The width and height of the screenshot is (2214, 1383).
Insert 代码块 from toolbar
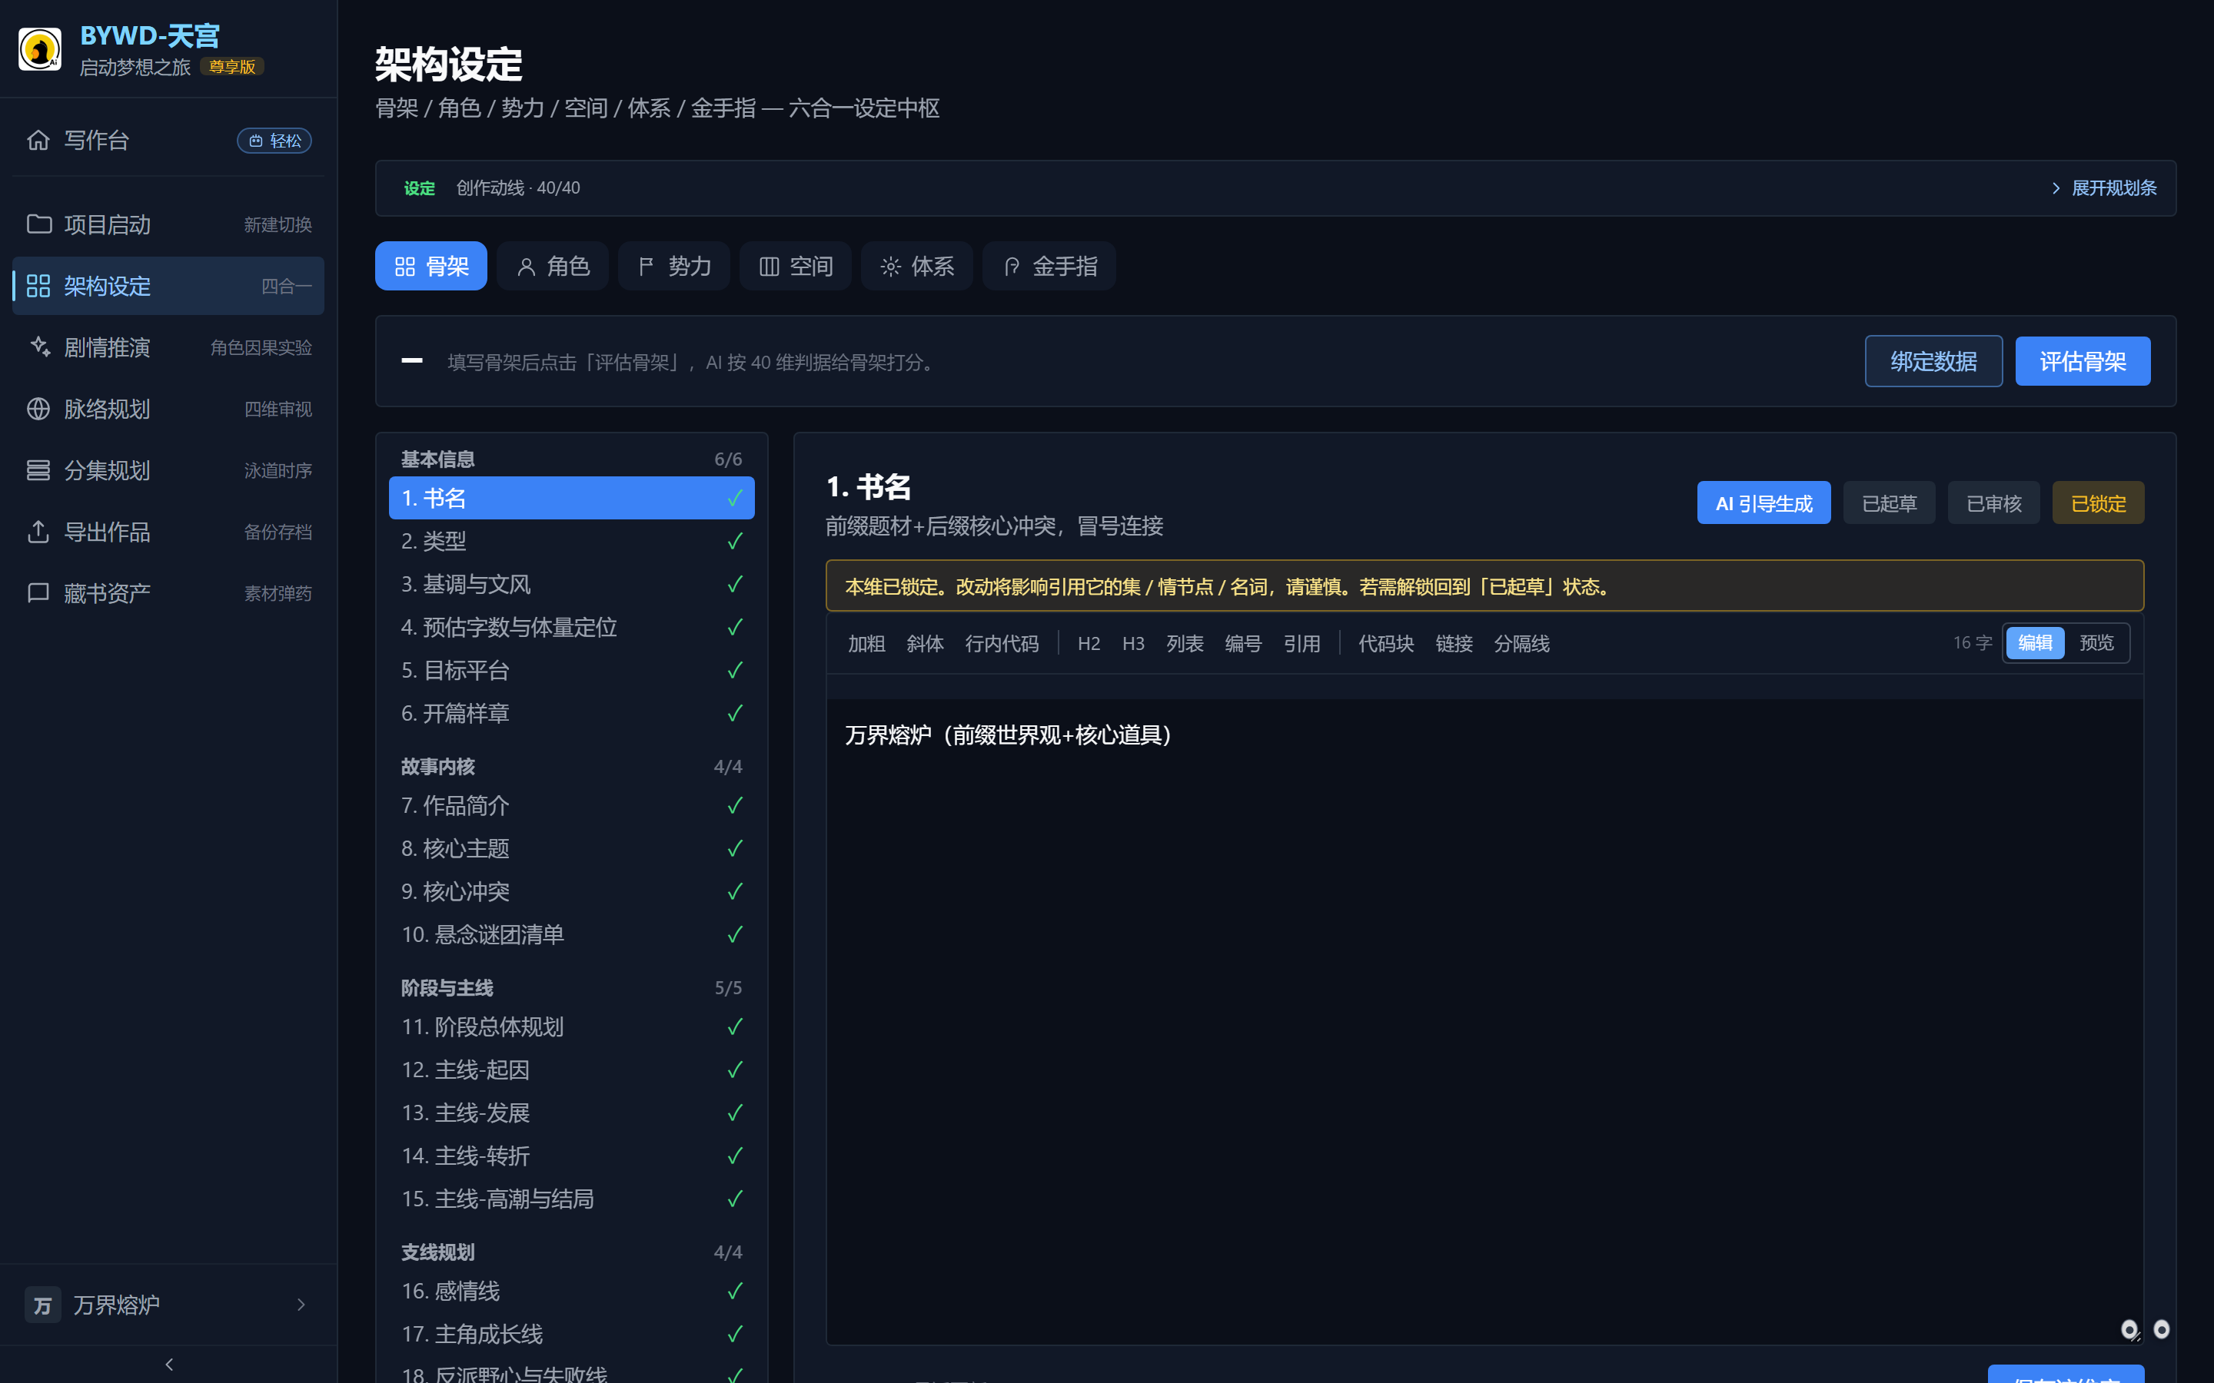click(1385, 644)
